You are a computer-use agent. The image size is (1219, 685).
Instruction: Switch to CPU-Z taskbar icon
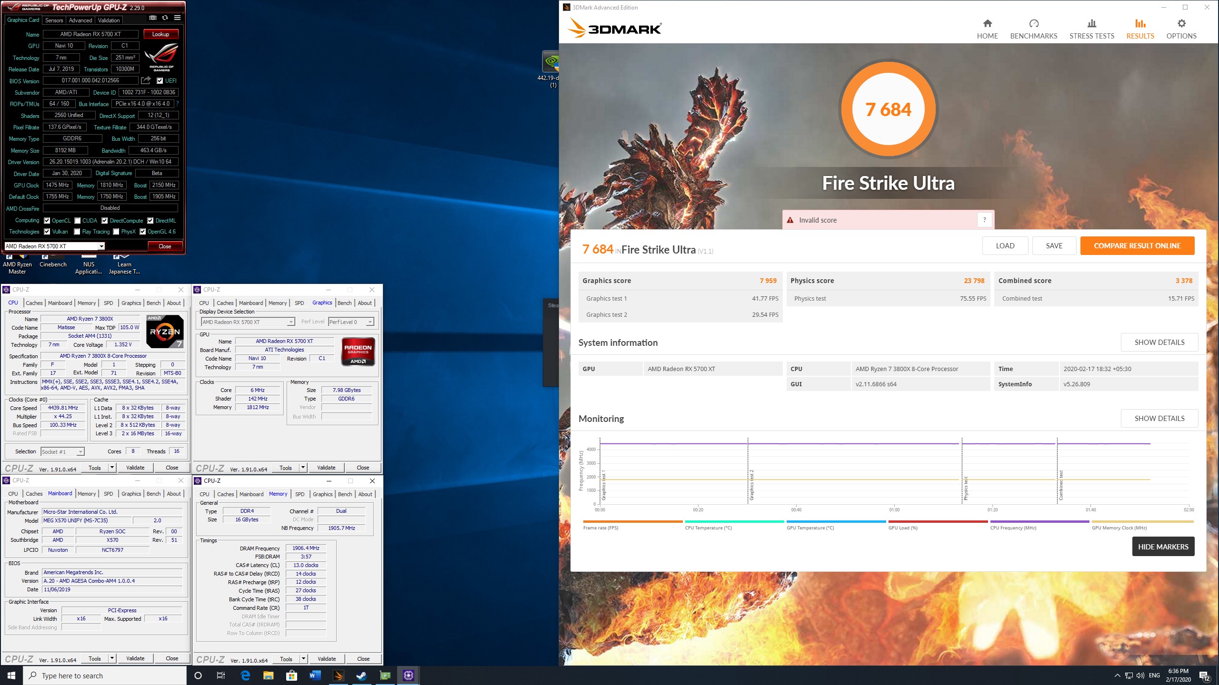point(408,675)
